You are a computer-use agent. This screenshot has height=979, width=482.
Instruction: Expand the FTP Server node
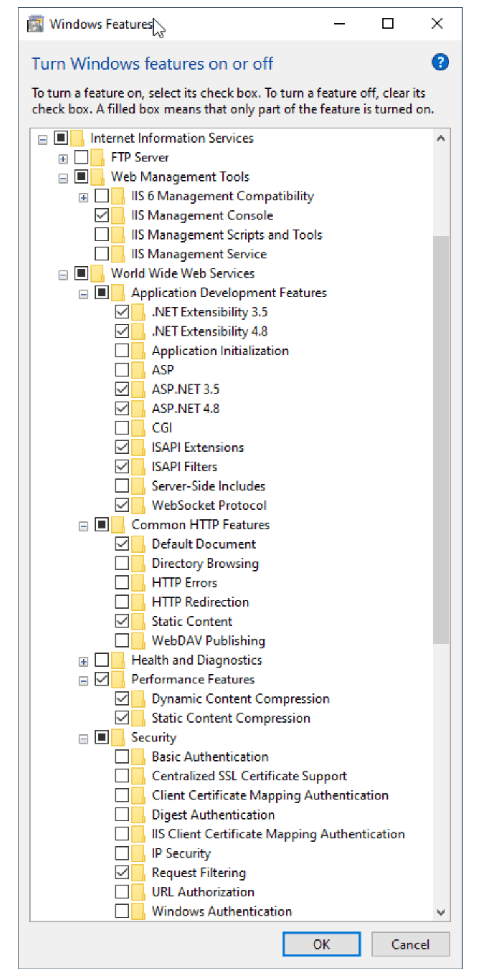(x=62, y=158)
